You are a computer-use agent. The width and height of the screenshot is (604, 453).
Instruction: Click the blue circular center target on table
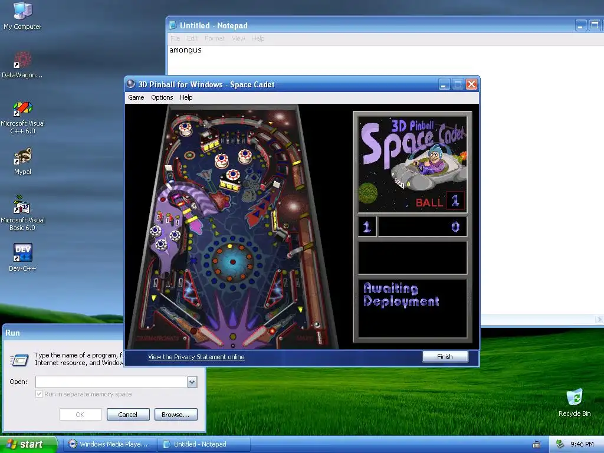pos(232,261)
